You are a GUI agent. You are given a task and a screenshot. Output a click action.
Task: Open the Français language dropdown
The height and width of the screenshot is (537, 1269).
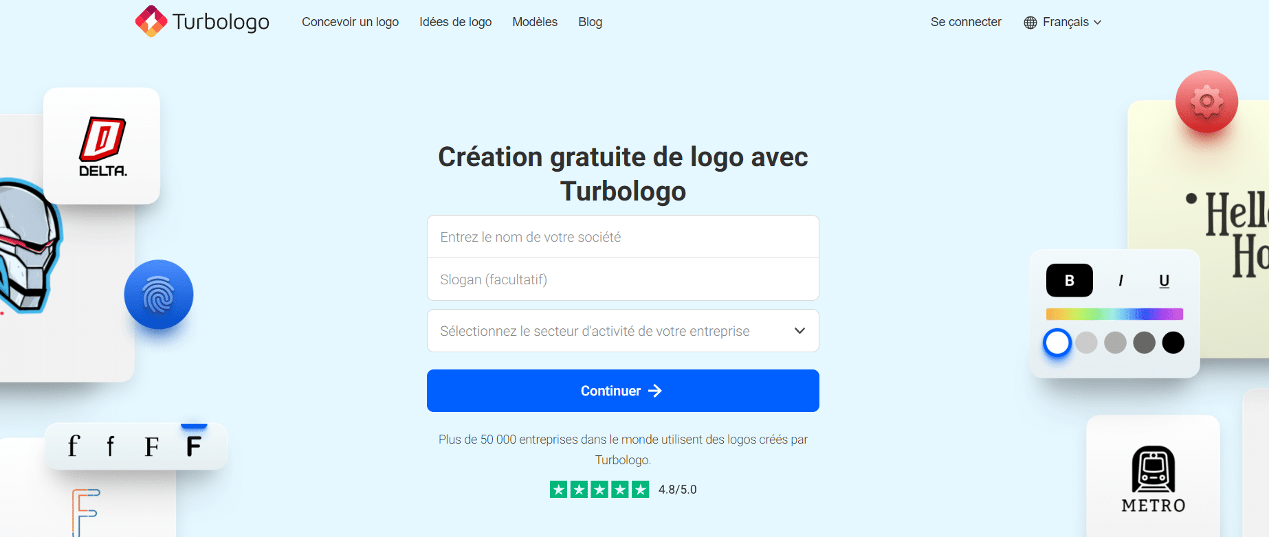(1063, 22)
